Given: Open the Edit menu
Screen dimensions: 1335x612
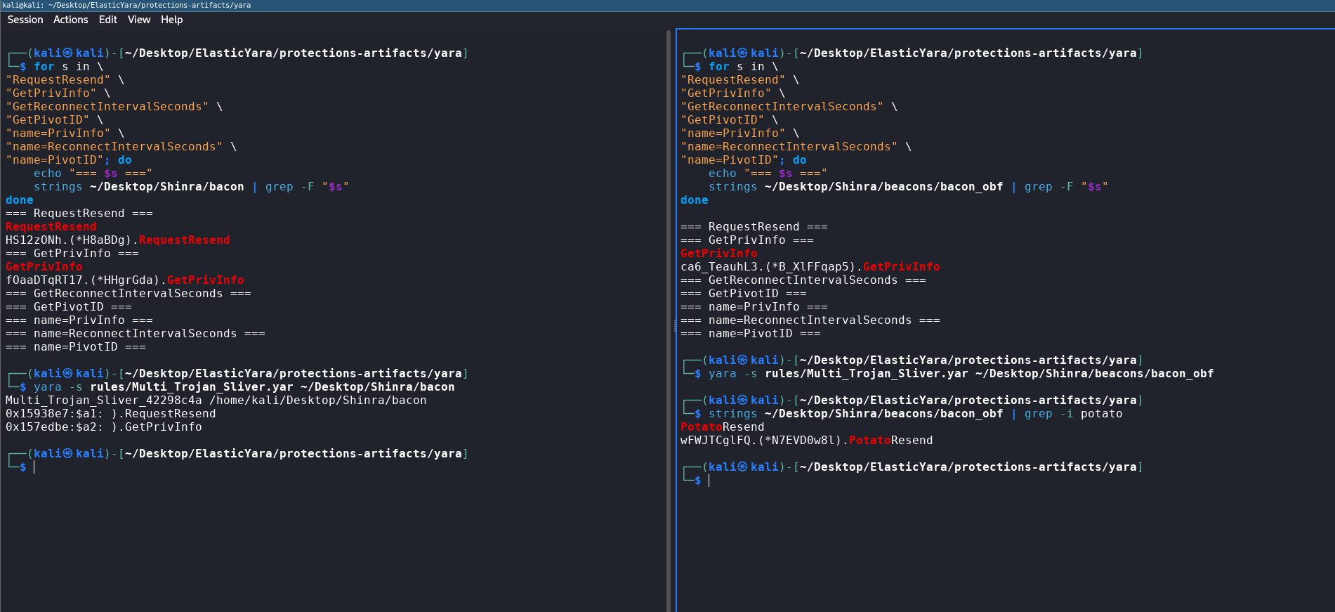Looking at the screenshot, I should [108, 20].
